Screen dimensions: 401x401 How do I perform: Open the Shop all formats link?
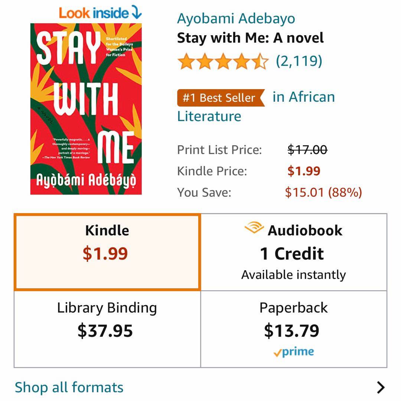69,387
